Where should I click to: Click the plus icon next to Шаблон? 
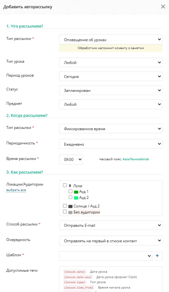tap(157, 256)
